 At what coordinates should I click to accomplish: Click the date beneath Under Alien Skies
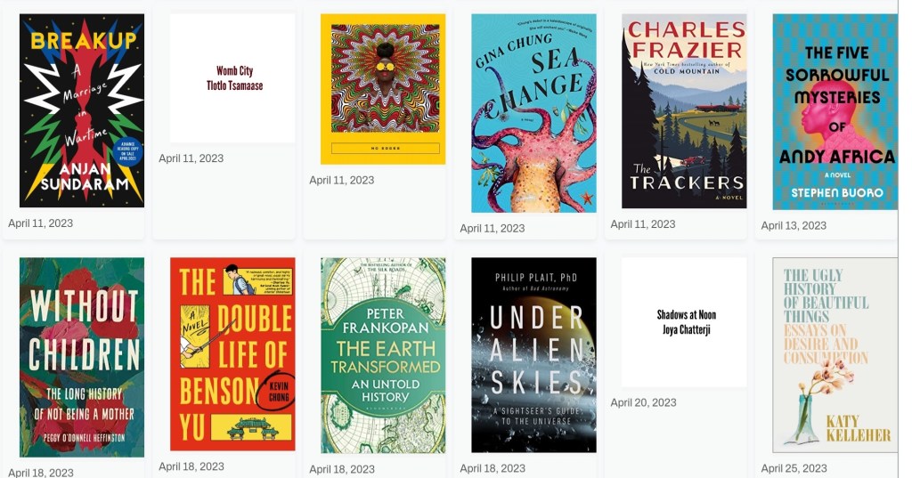(x=493, y=468)
